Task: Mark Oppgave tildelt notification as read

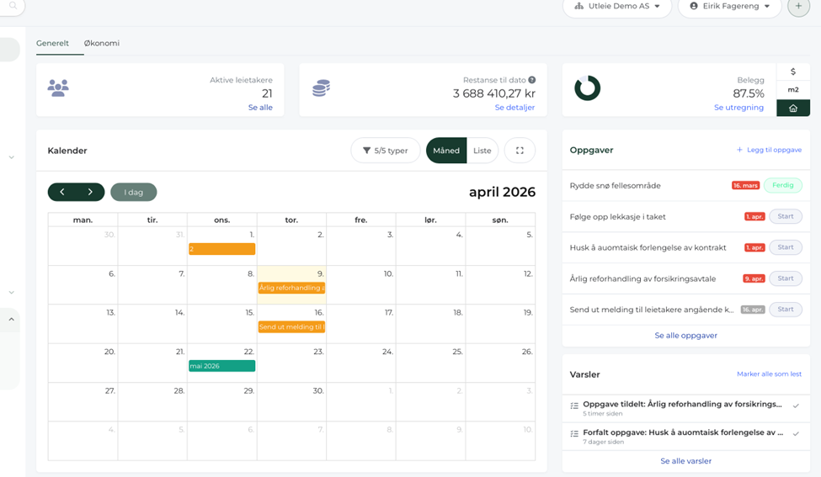Action: coord(796,405)
